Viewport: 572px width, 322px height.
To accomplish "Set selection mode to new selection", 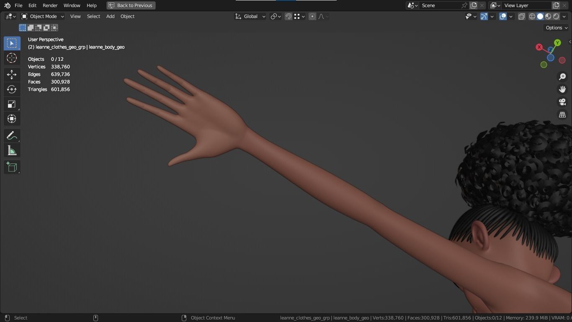I will click(x=23, y=28).
